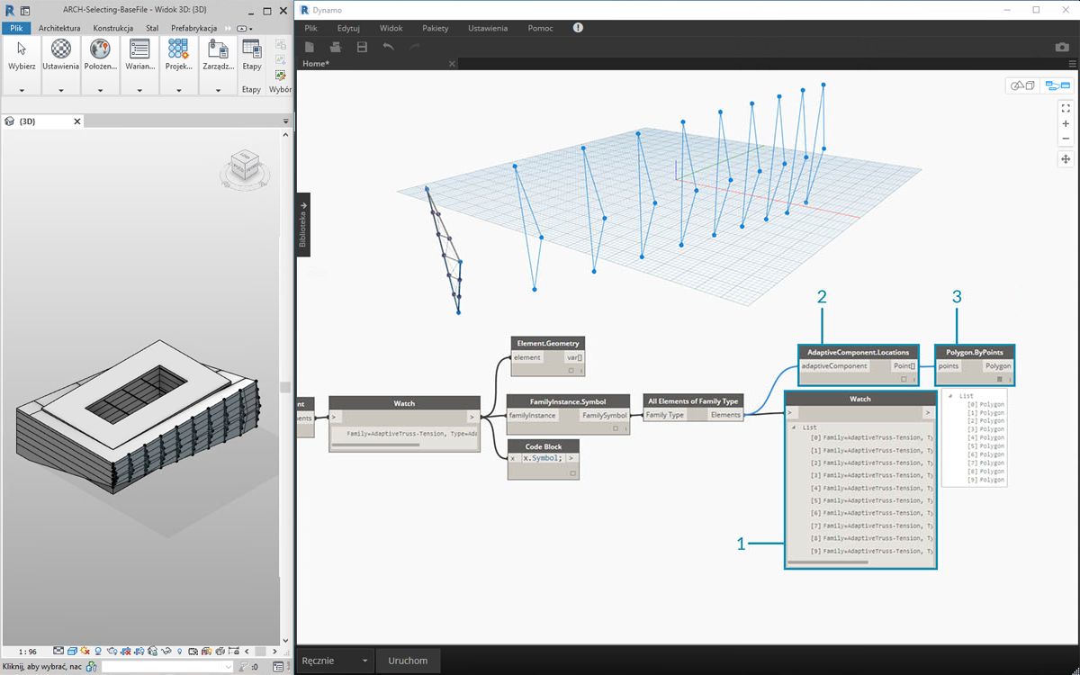The image size is (1080, 675).
Task: Click the Dynamo New file icon
Action: click(x=309, y=47)
